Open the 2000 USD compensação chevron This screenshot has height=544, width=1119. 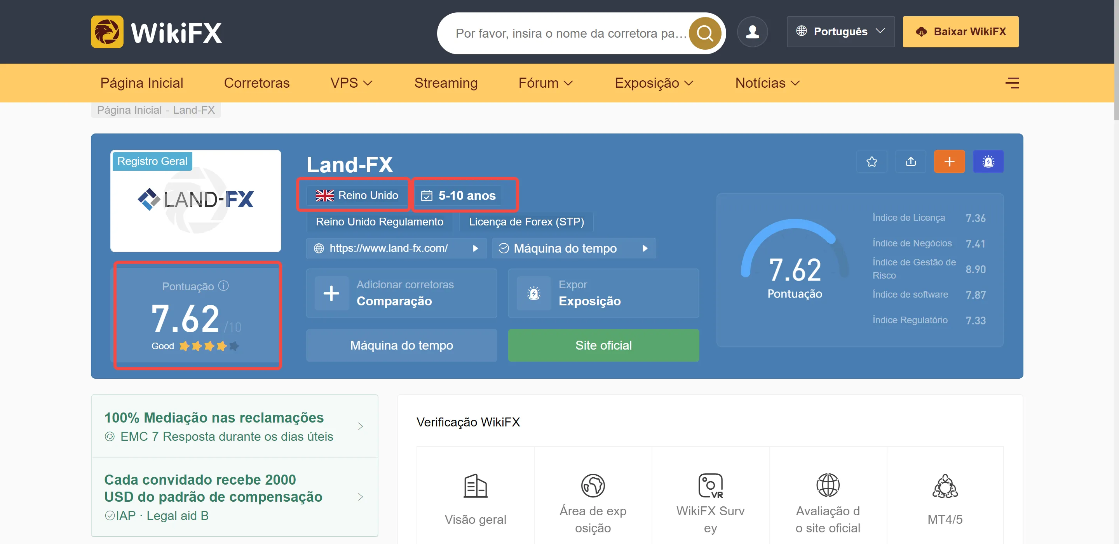point(360,497)
